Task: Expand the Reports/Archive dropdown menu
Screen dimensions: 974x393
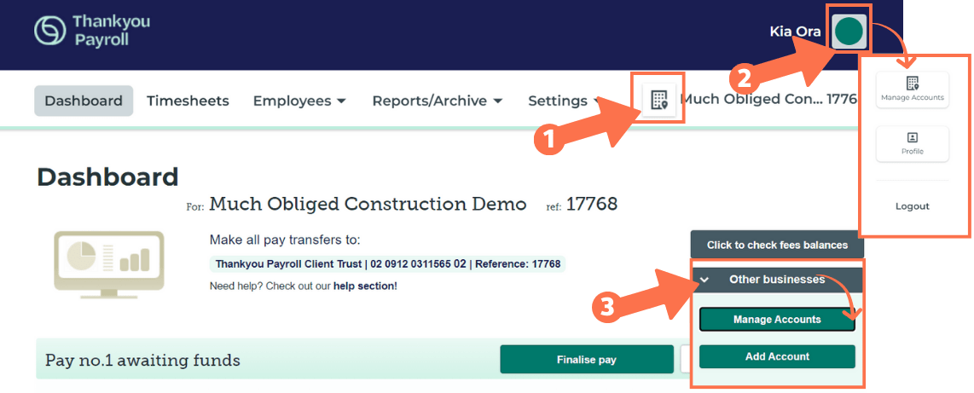Action: click(x=438, y=101)
